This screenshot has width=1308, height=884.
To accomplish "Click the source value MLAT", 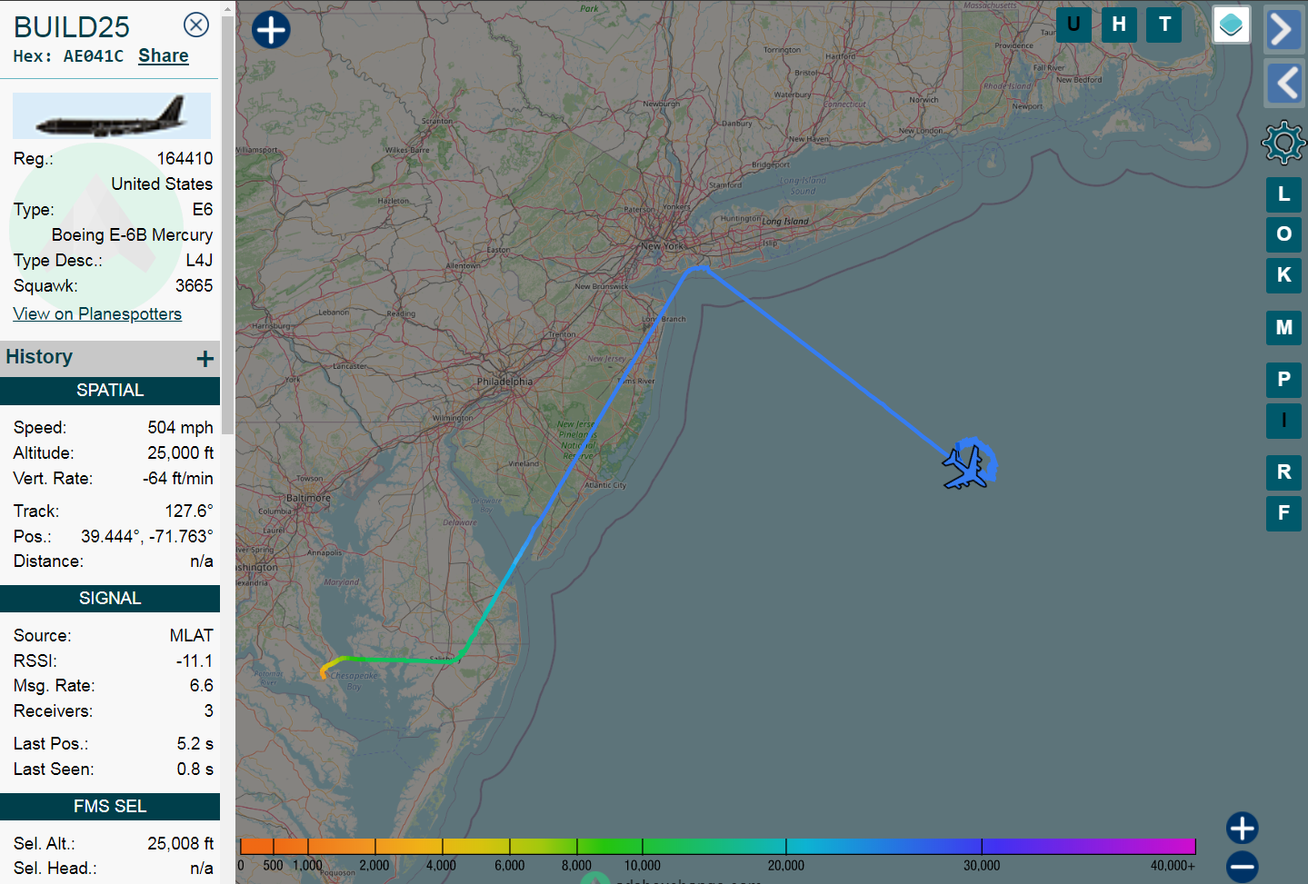I will 191,636.
